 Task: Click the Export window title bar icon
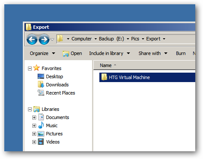point(28,27)
